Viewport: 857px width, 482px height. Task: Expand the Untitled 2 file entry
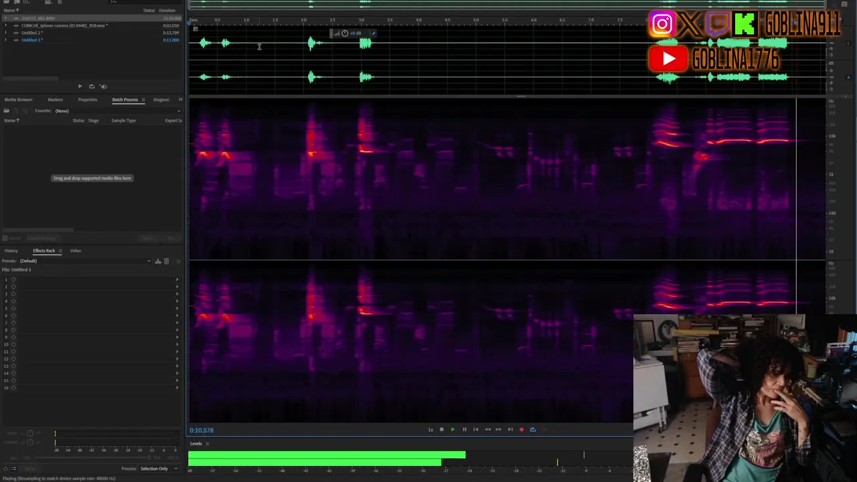[x=6, y=33]
